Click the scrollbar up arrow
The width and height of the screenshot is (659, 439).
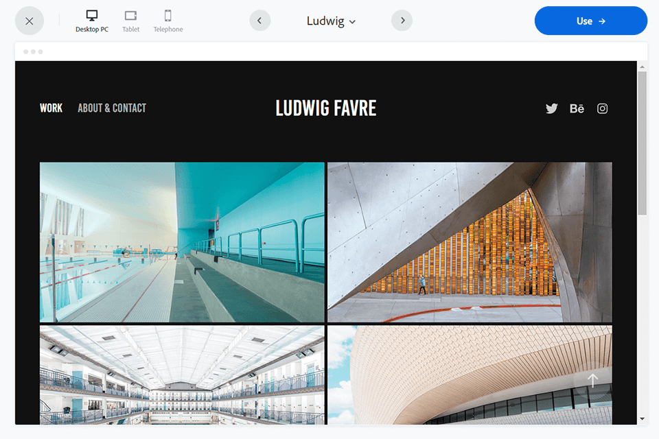tap(642, 67)
